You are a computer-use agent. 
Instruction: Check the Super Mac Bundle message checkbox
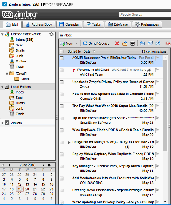coord(62,106)
